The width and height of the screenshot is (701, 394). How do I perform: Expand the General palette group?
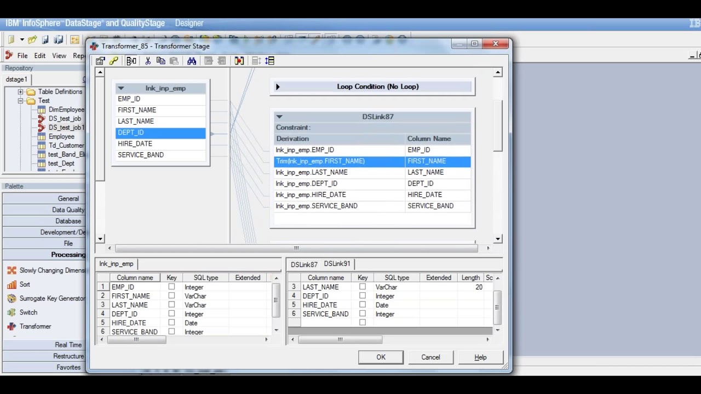44,199
